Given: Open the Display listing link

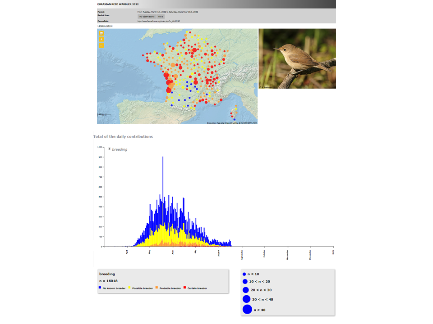Looking at the screenshot, I should click(105, 26).
